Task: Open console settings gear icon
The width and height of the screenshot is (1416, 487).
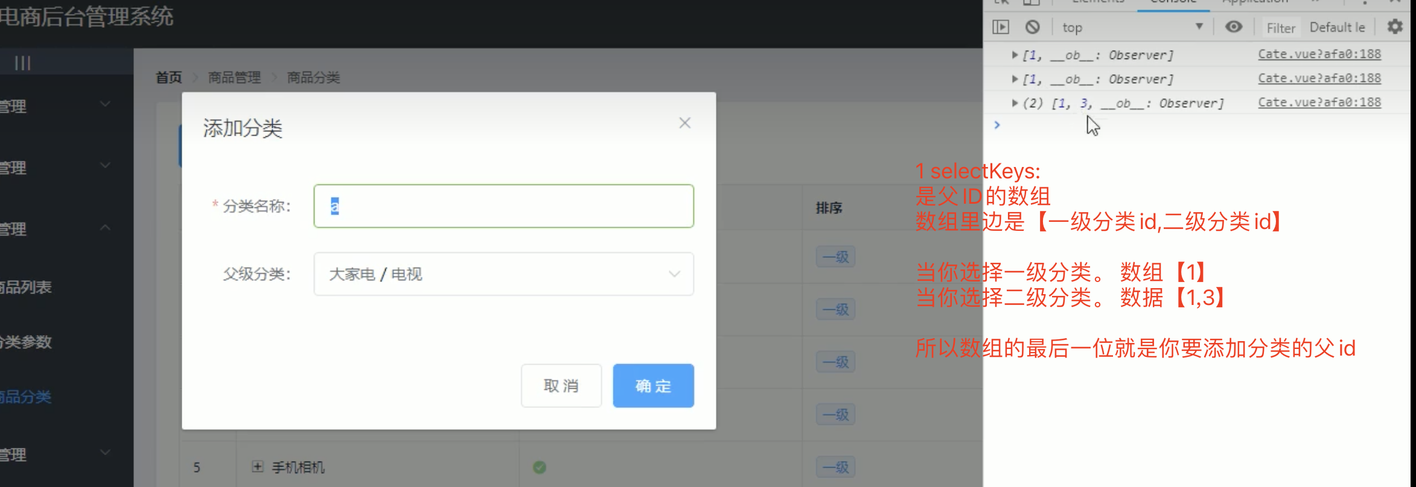Action: click(x=1395, y=27)
